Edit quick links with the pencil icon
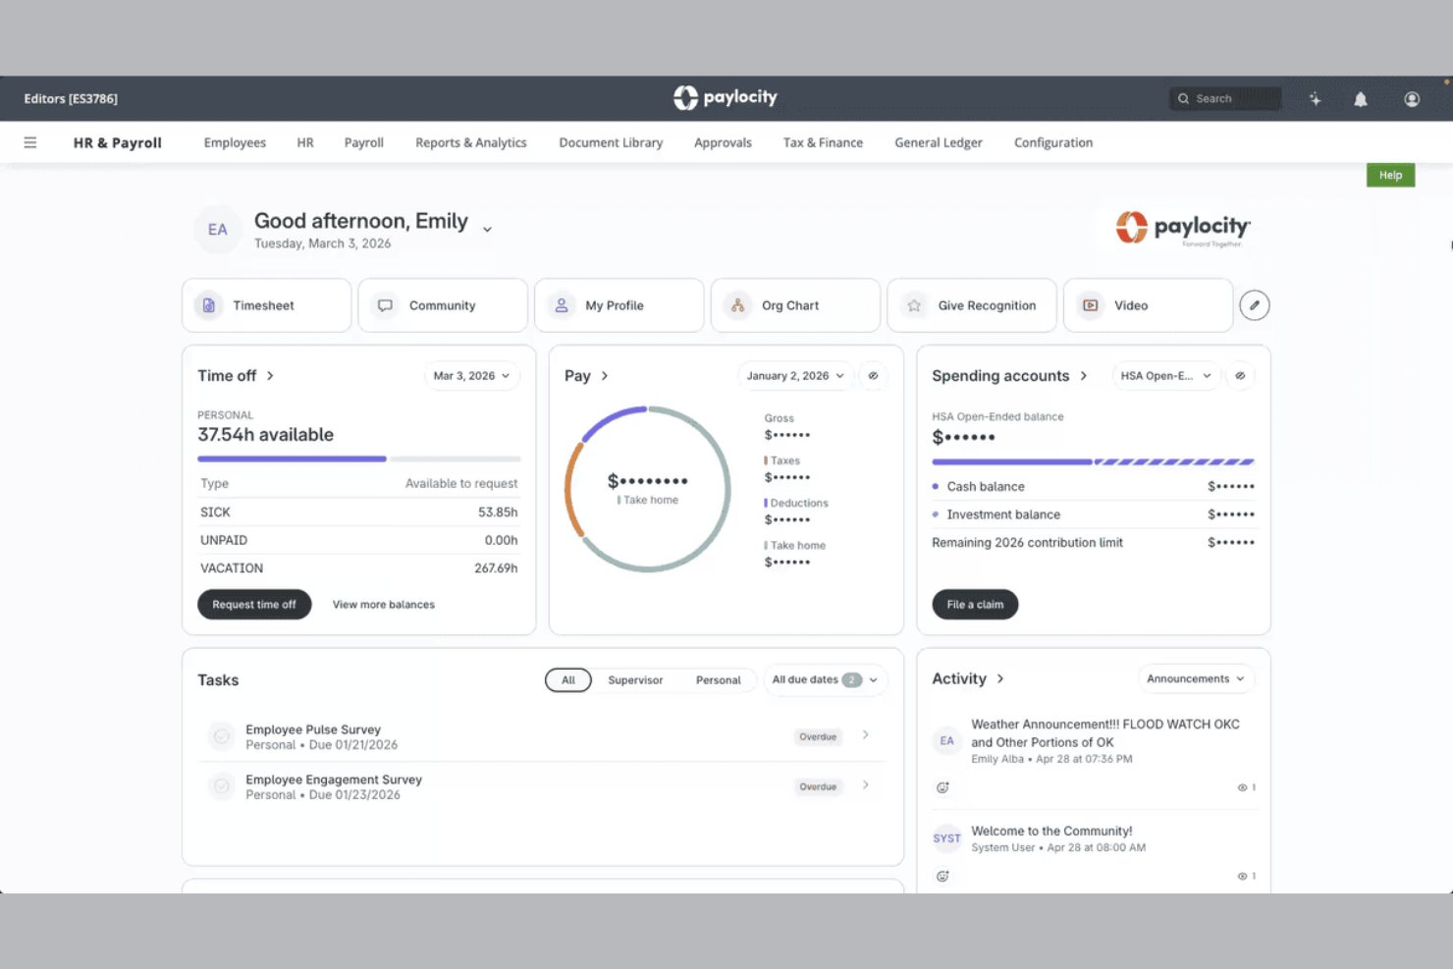 1255,305
